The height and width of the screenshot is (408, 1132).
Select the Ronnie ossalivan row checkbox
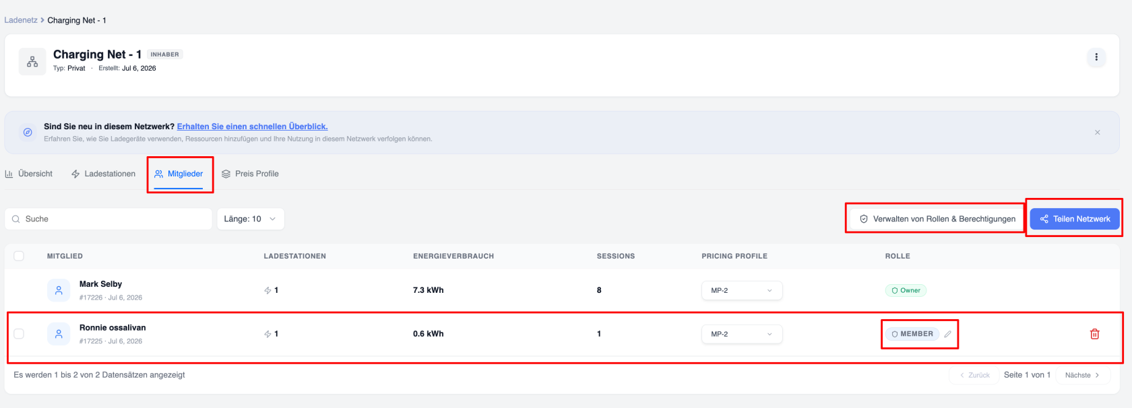click(x=19, y=334)
